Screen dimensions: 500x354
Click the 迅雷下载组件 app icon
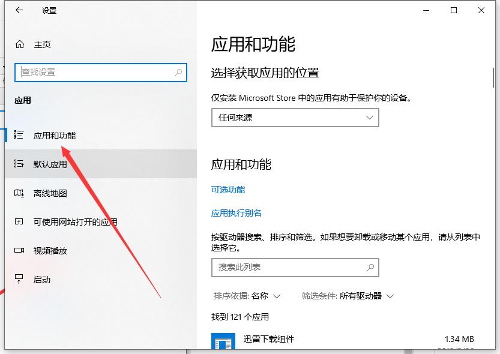pyautogui.click(x=223, y=341)
